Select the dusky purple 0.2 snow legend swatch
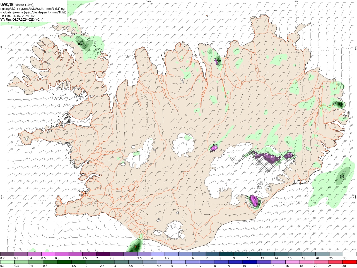Viewport: 357px width, 268px height. click(7, 254)
